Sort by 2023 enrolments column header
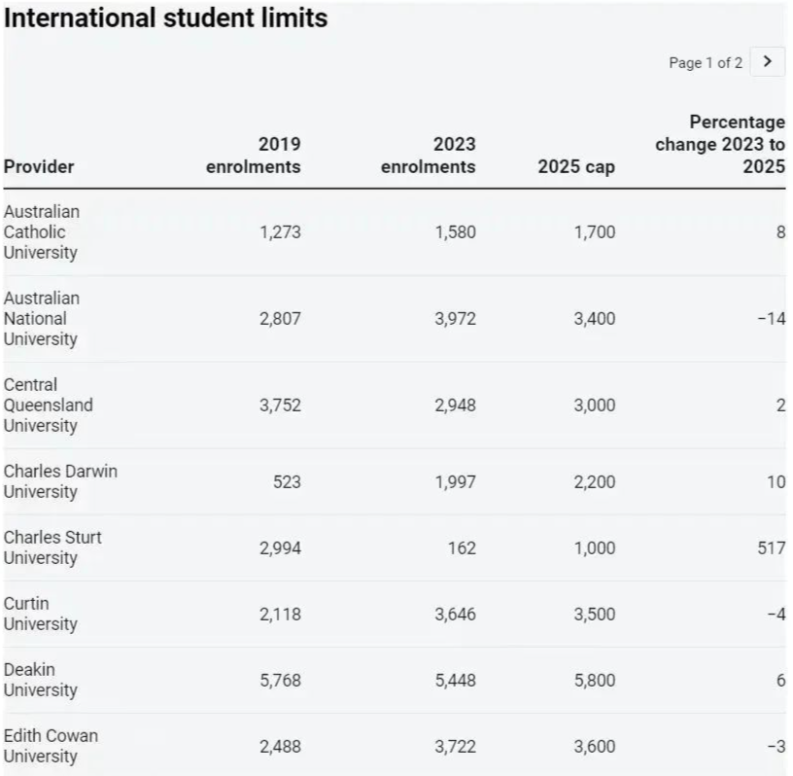Screen dimensions: 793x776 tap(428, 156)
